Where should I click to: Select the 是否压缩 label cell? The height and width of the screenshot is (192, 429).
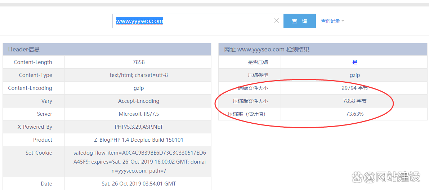[x=250, y=62]
